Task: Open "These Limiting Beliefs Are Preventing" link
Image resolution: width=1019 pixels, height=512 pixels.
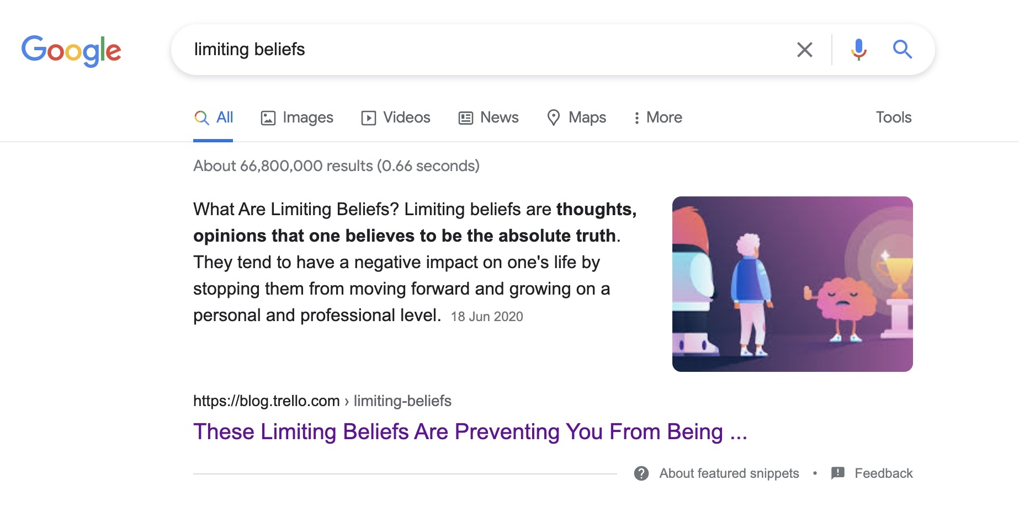Action: coord(470,431)
